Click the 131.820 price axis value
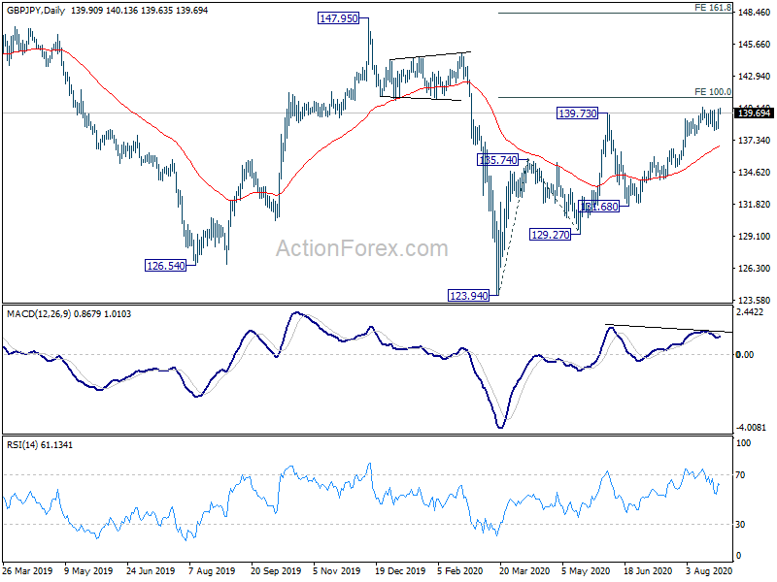777x582 pixels. (755, 204)
